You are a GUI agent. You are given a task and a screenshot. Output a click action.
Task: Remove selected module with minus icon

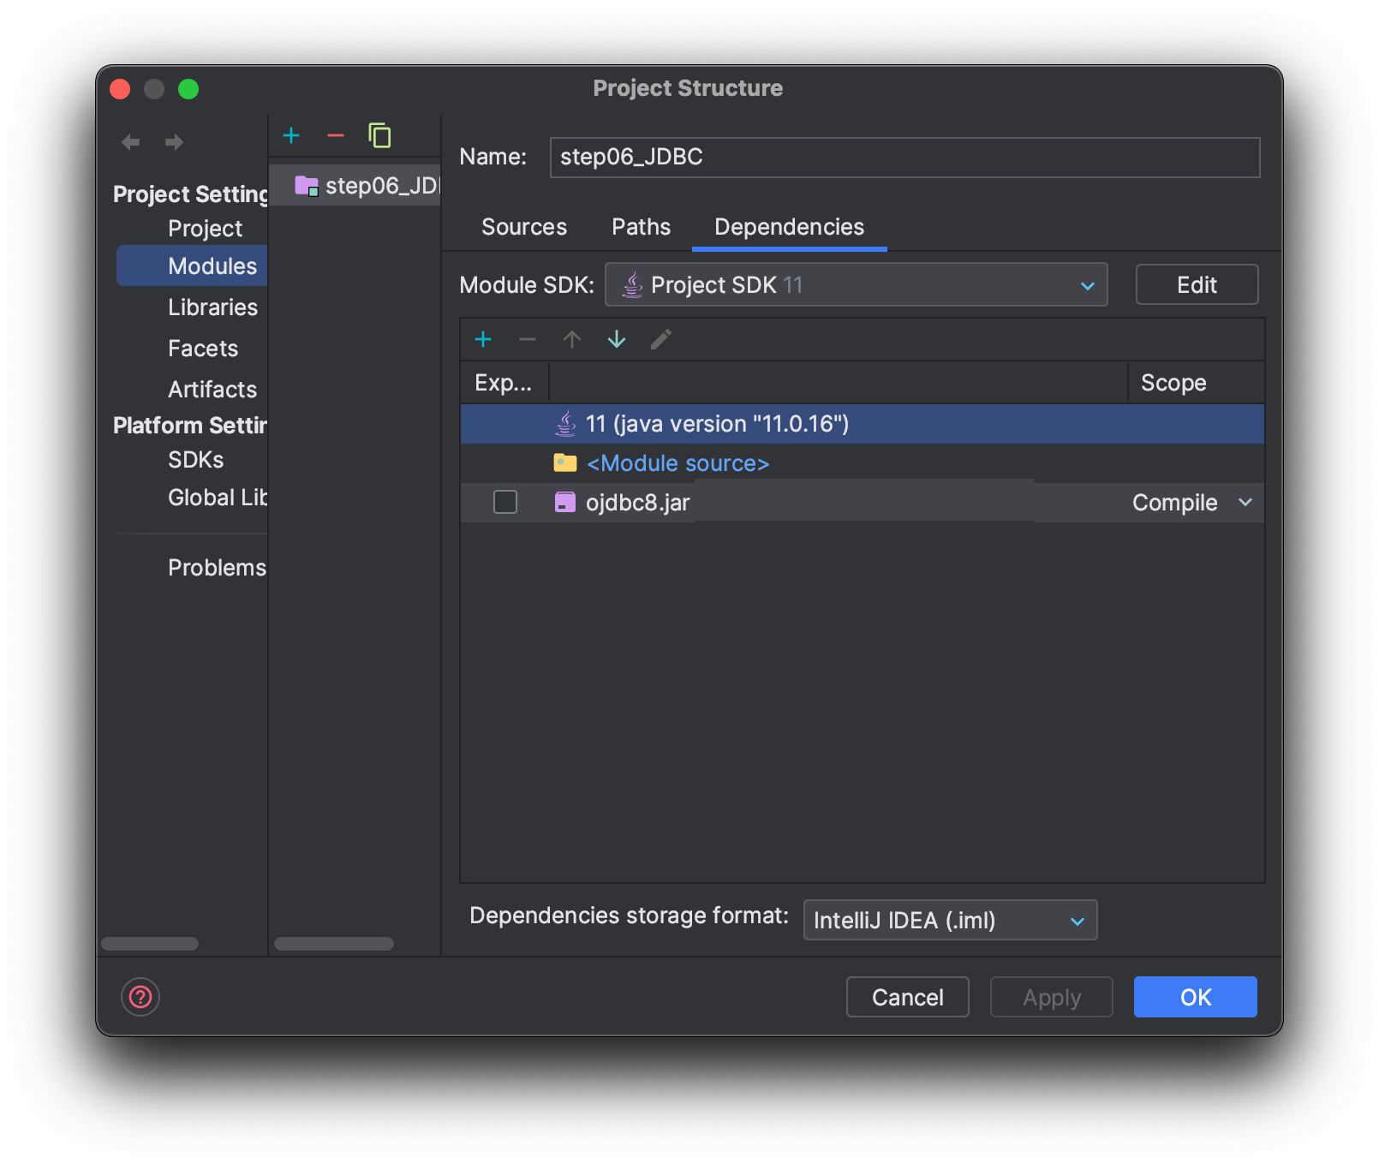(336, 135)
